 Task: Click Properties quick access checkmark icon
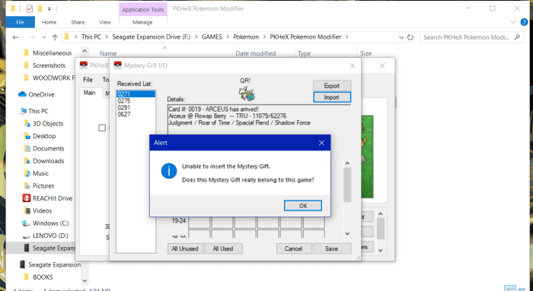coord(30,9)
